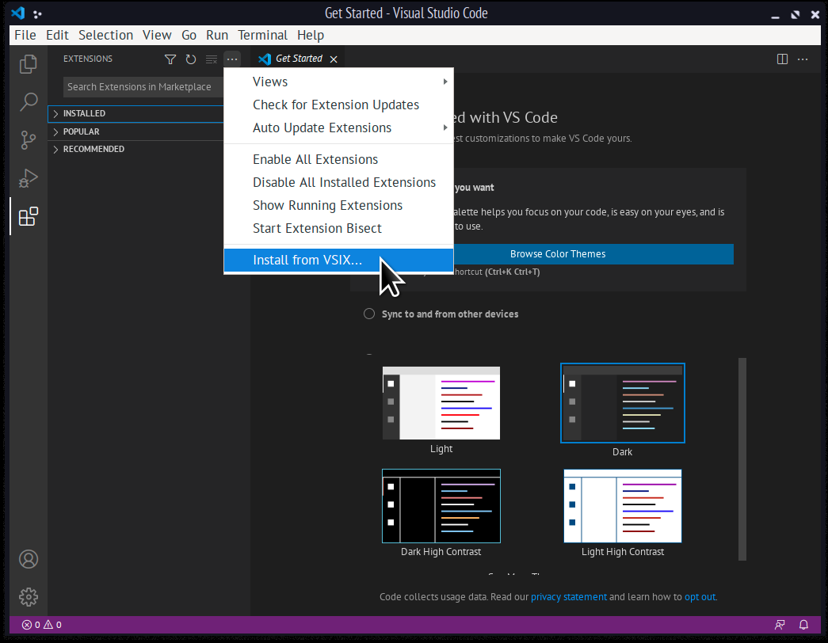Open the Explorer view in activity bar

click(28, 64)
